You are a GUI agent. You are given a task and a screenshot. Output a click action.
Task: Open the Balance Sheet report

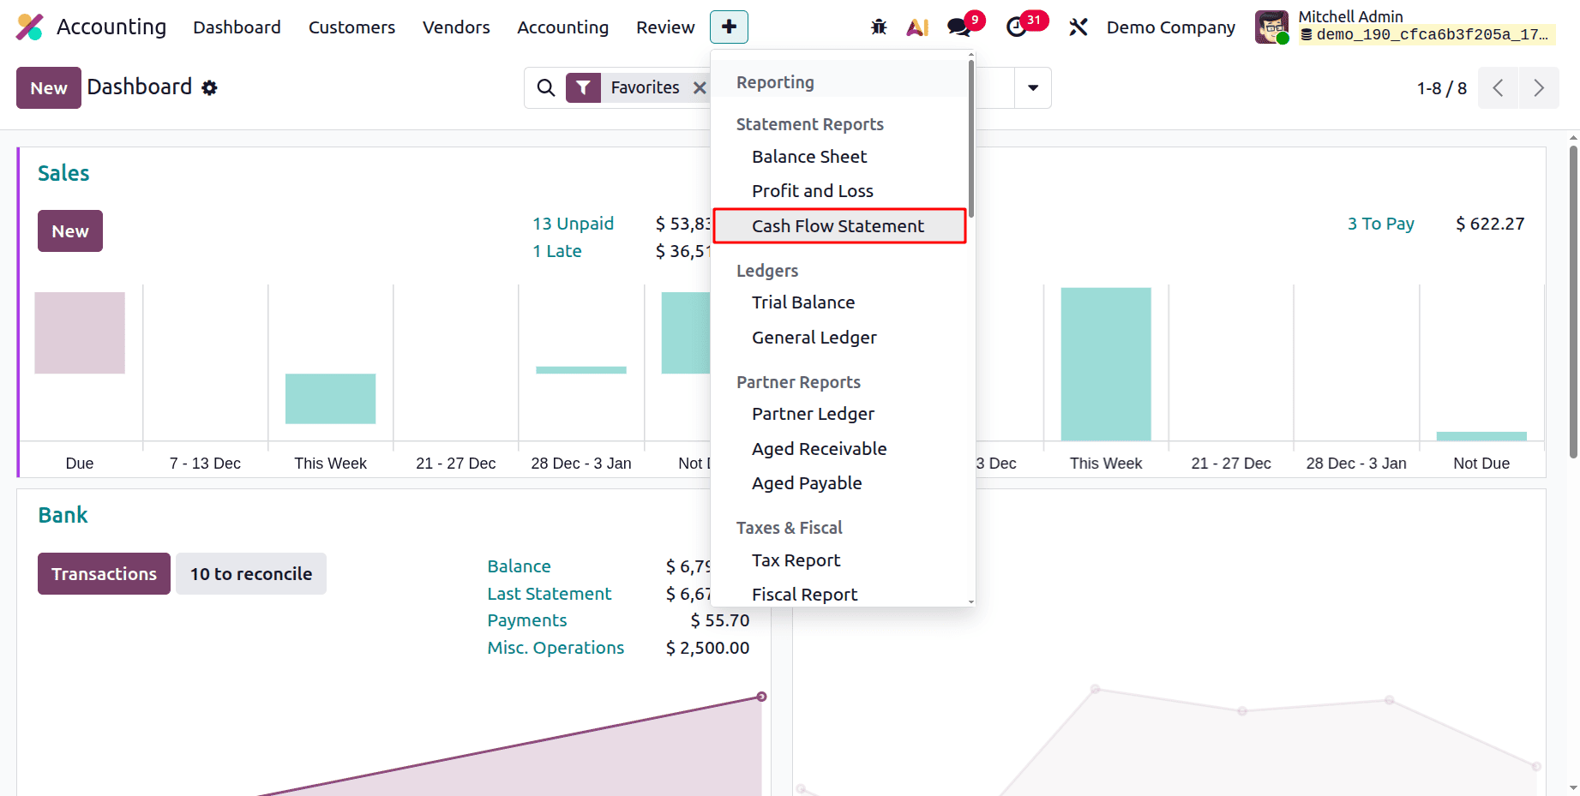click(x=808, y=156)
